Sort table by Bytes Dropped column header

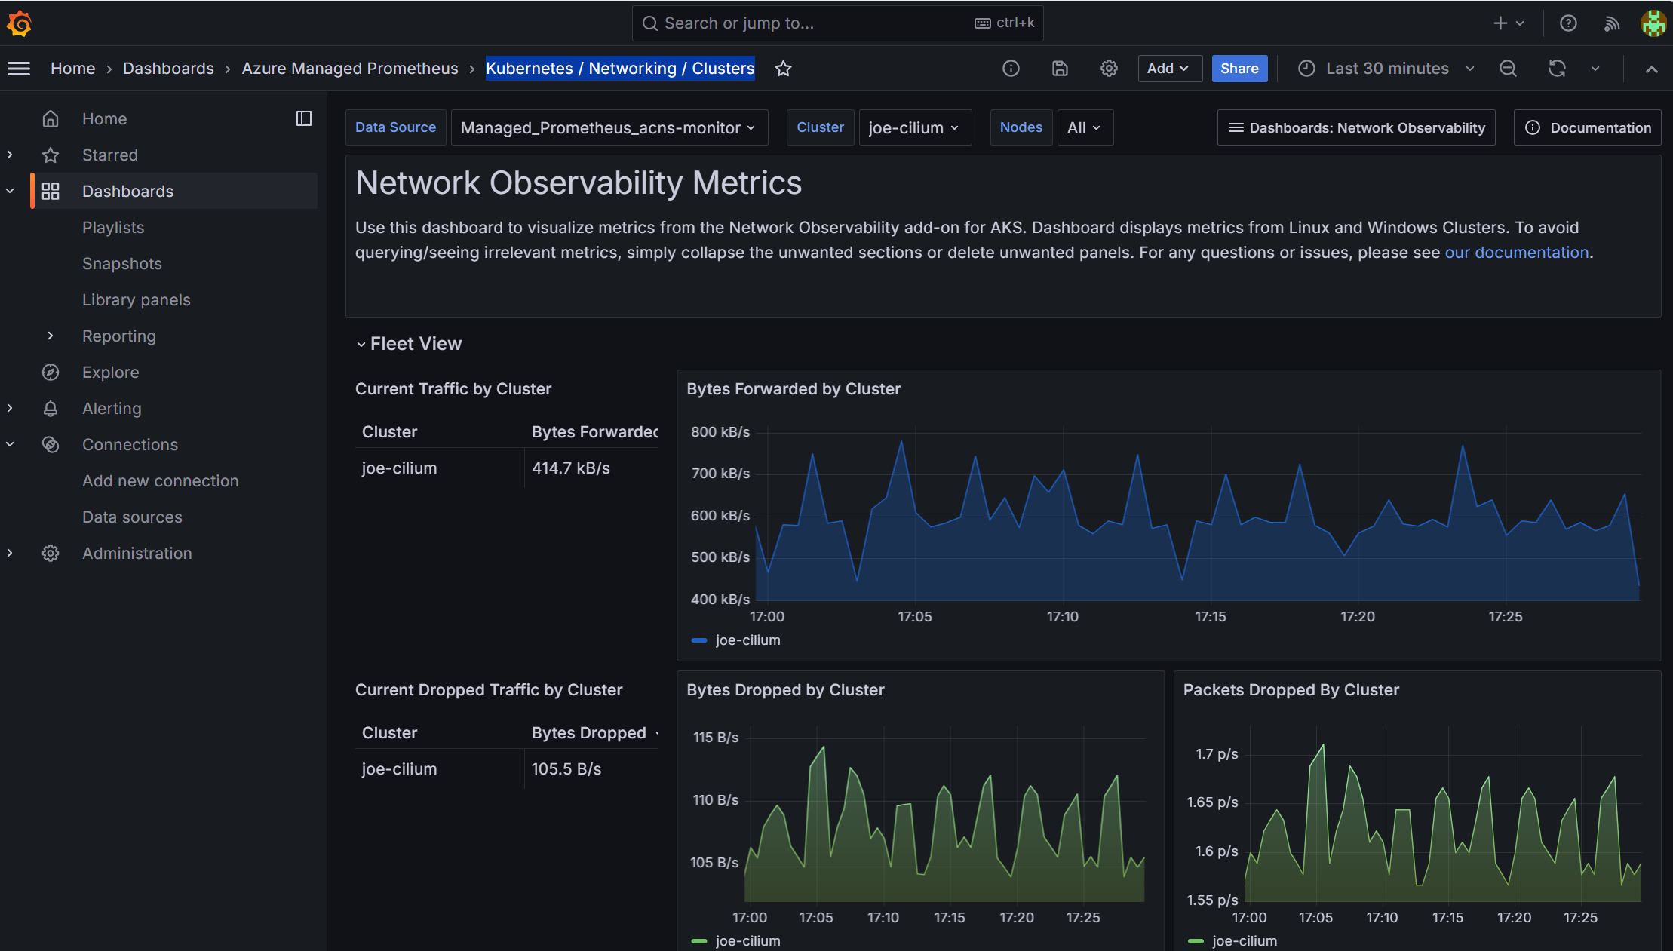coord(589,733)
